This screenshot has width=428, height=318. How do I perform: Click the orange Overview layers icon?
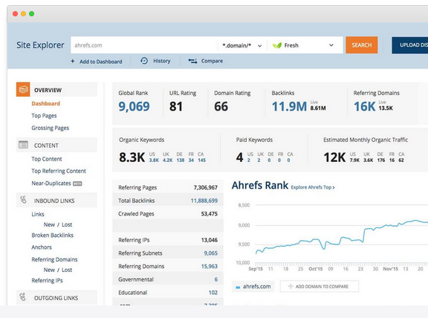click(x=23, y=89)
